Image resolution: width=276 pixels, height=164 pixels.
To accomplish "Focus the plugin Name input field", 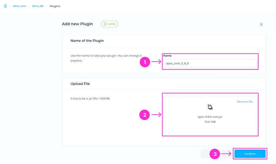I will (210, 63).
